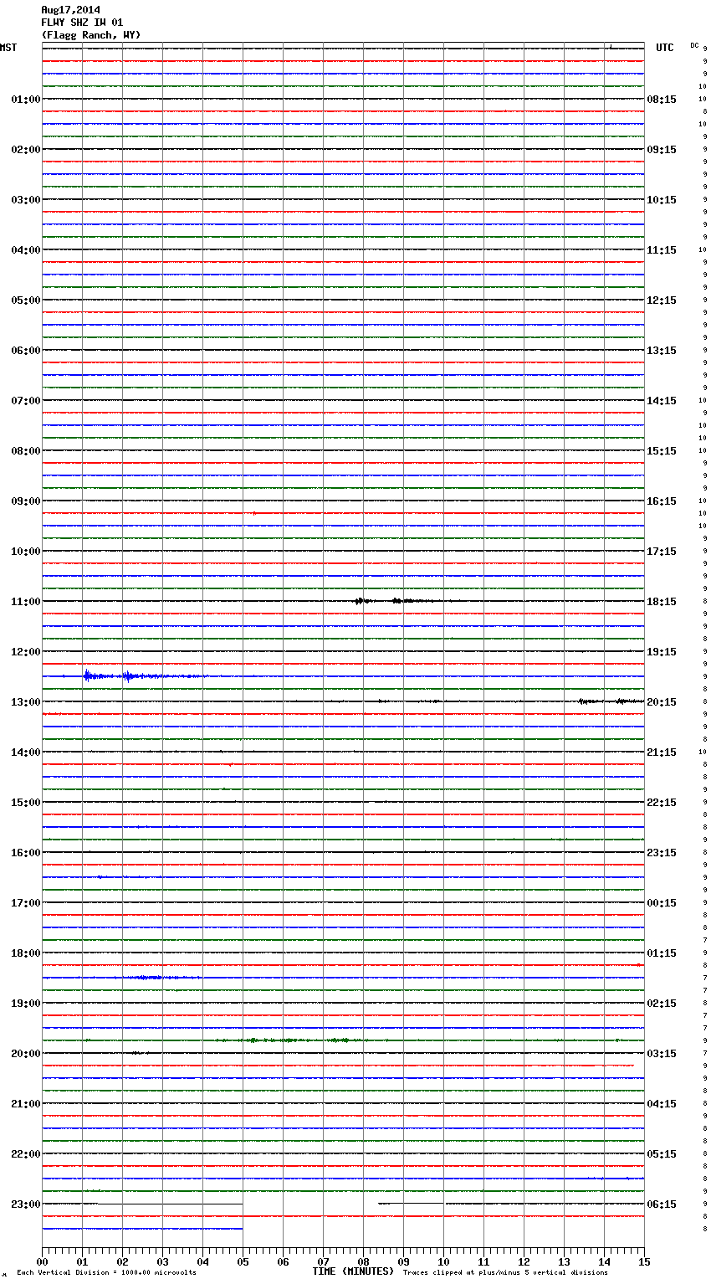Select the 05:00 MST time label
The height and width of the screenshot is (1284, 711).
[x=26, y=300]
